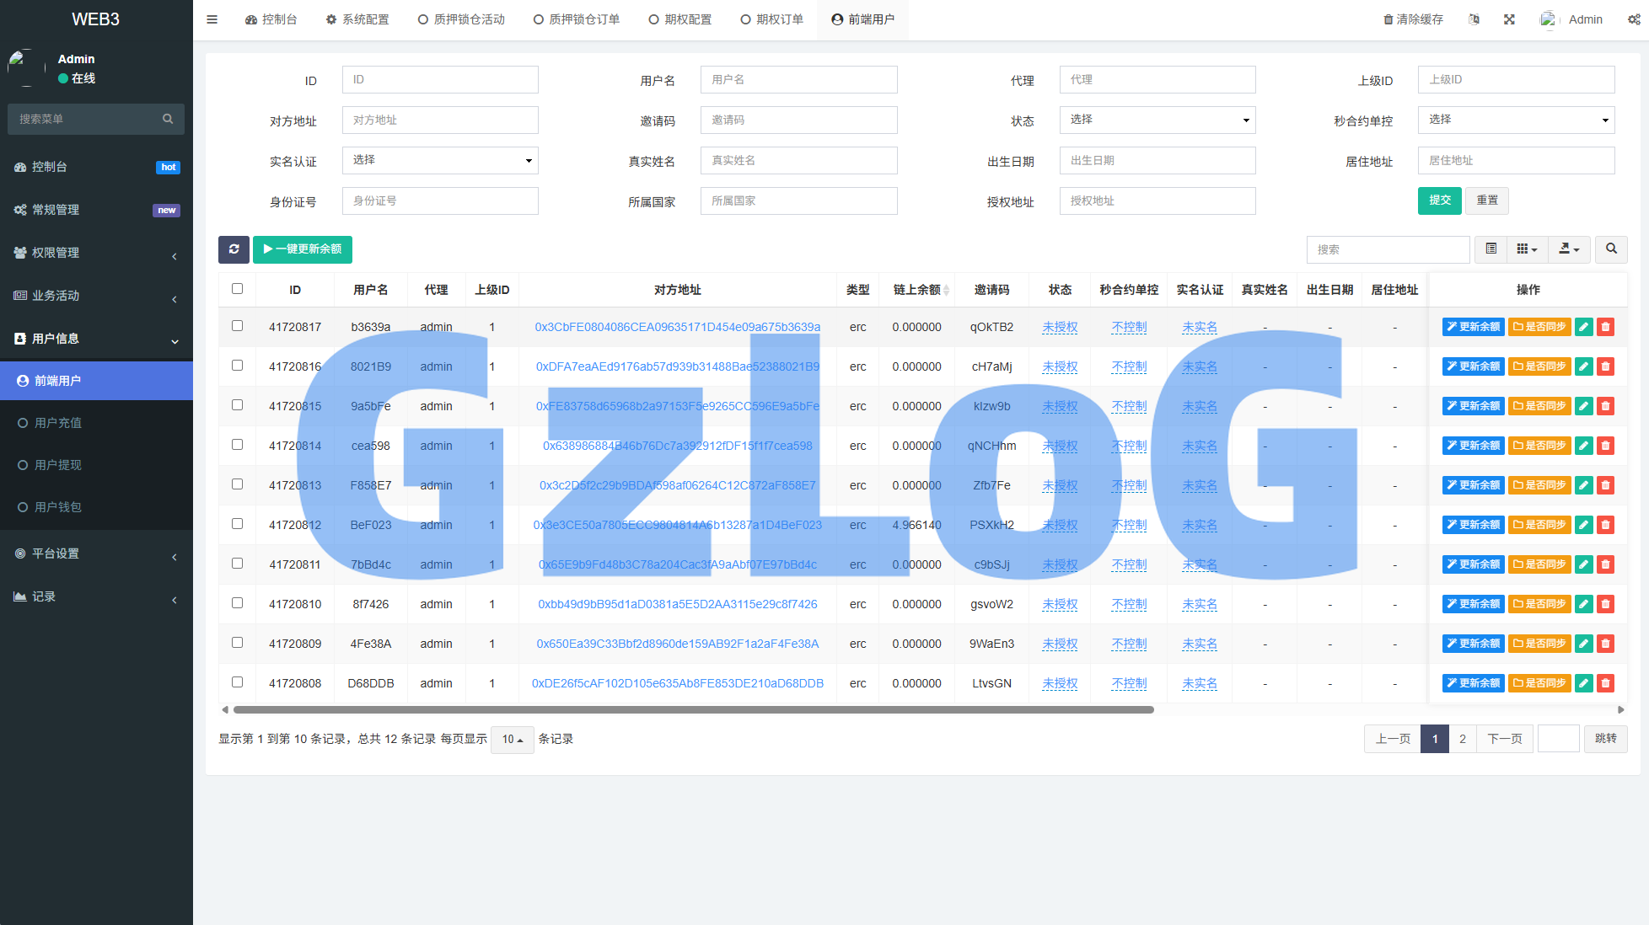The height and width of the screenshot is (925, 1649).
Task: Open the 实名认证 select dropdown
Action: click(440, 160)
